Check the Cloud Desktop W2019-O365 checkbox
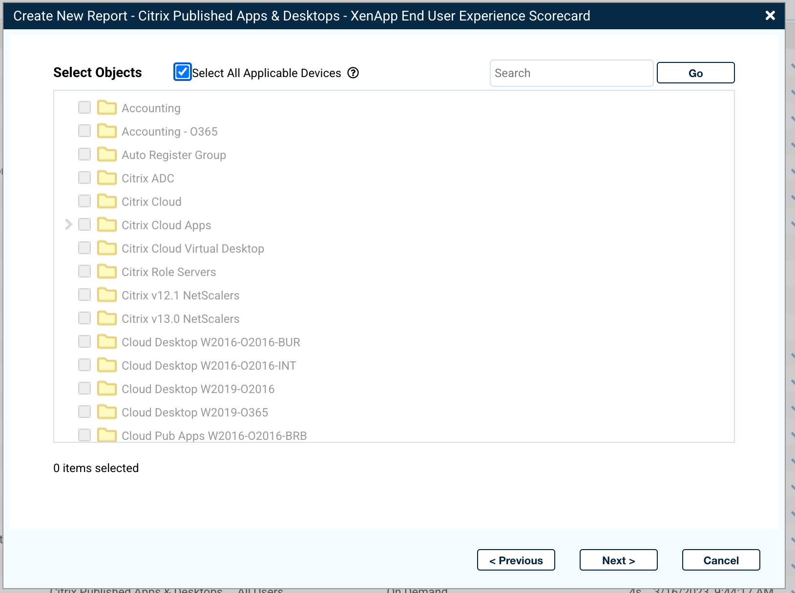Viewport: 795px width, 593px height. pyautogui.click(x=84, y=412)
